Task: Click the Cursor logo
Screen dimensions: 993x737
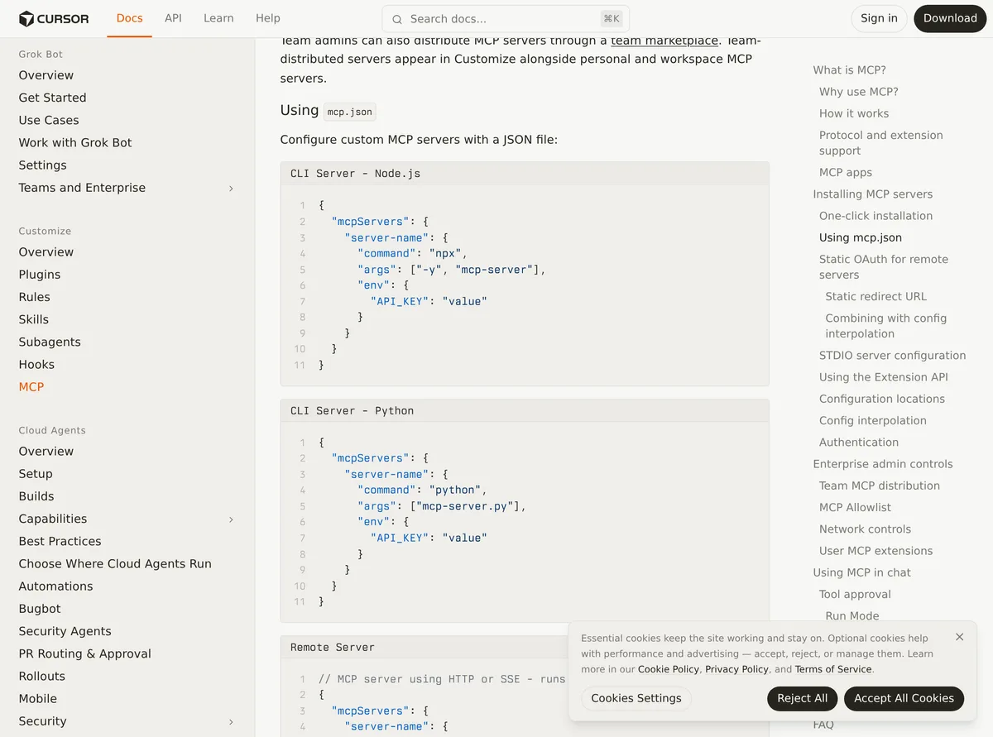Action: click(x=54, y=18)
